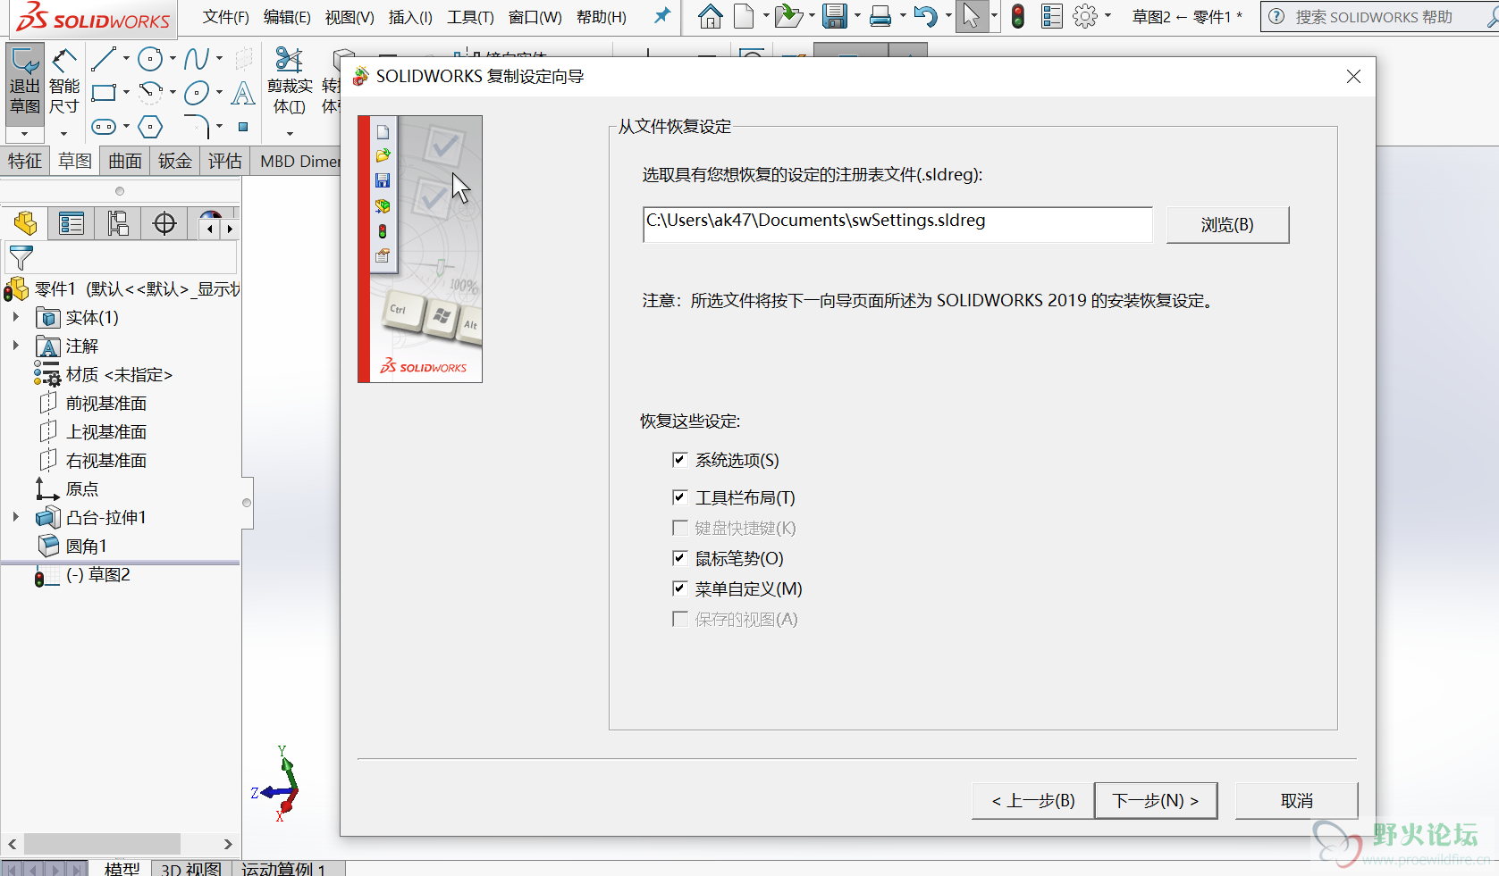The image size is (1499, 876).
Task: Select the Straight Slot tool
Action: [104, 127]
